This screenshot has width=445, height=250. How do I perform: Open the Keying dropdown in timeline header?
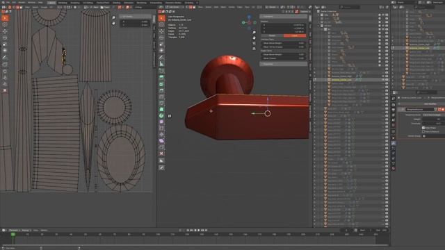[x=26, y=231]
